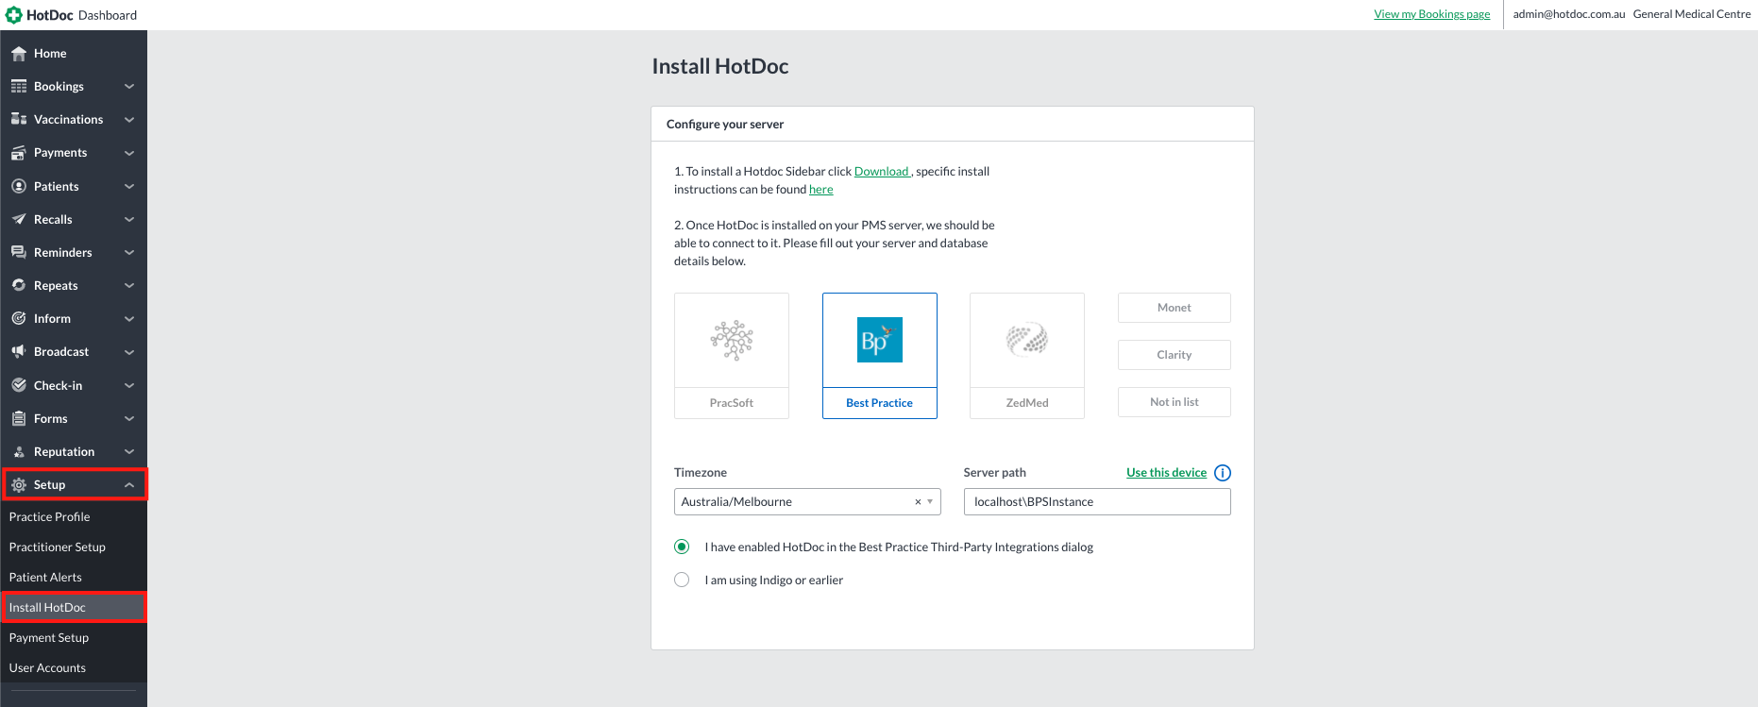This screenshot has height=707, width=1758.
Task: Click the Home menu label
Action: click(50, 54)
